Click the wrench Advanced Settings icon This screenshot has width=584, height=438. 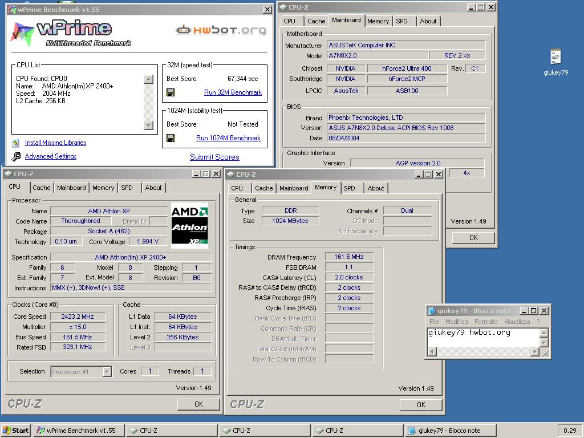pos(16,156)
